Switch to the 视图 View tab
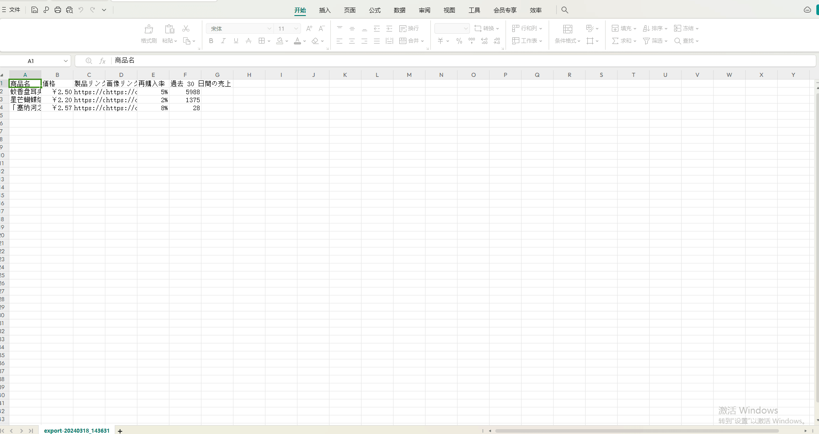Viewport: 819px width, 434px height. [450, 10]
